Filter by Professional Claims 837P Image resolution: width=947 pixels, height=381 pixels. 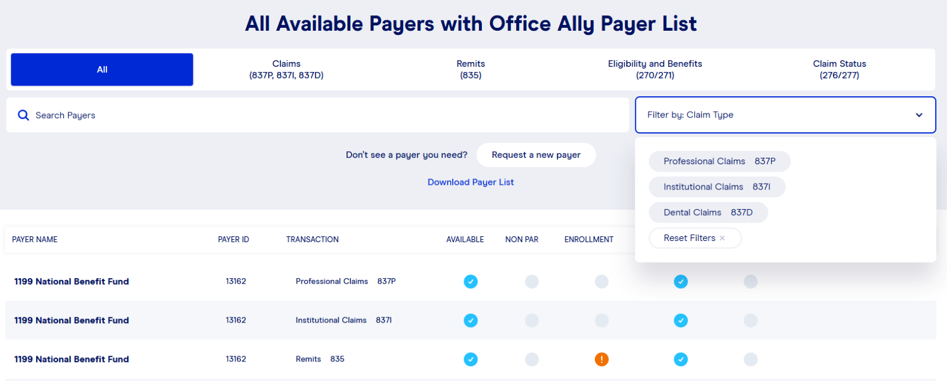pyautogui.click(x=719, y=161)
